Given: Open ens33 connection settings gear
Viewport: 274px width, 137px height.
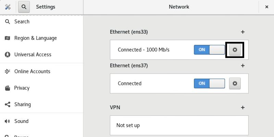Looking at the screenshot, I should tap(235, 50).
